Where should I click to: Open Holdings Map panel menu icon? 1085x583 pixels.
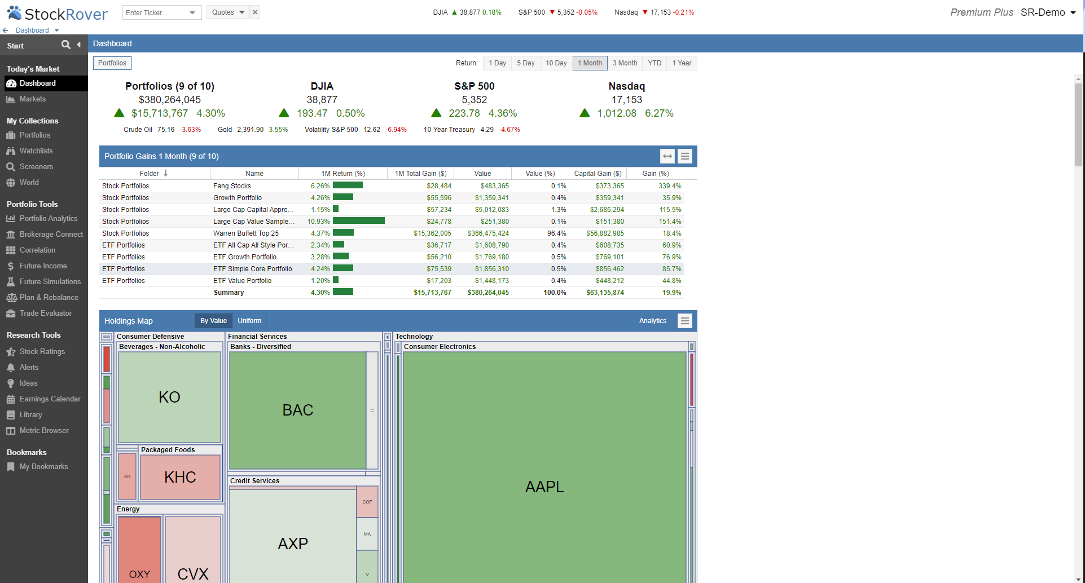(685, 321)
